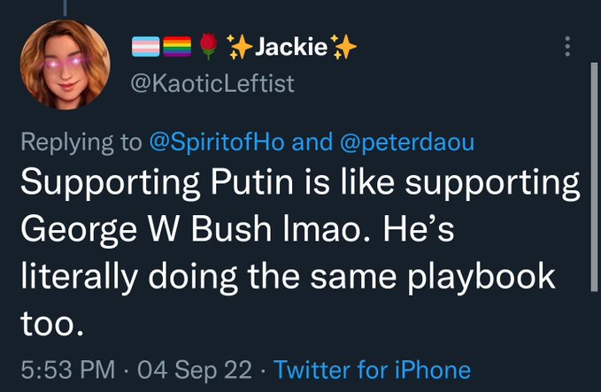Click the sparkles emoji before Jackie

[x=237, y=48]
